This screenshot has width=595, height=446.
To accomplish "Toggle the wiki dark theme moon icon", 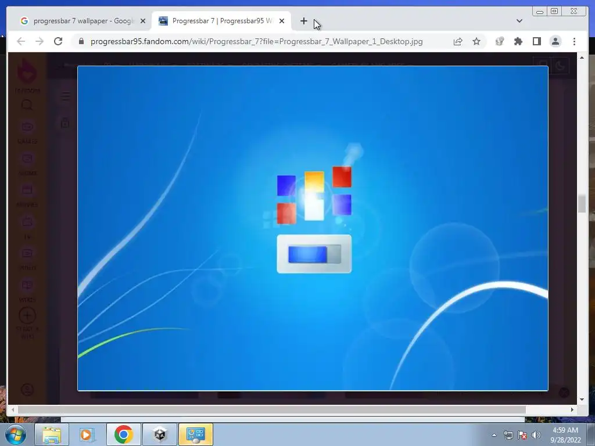I will (561, 66).
